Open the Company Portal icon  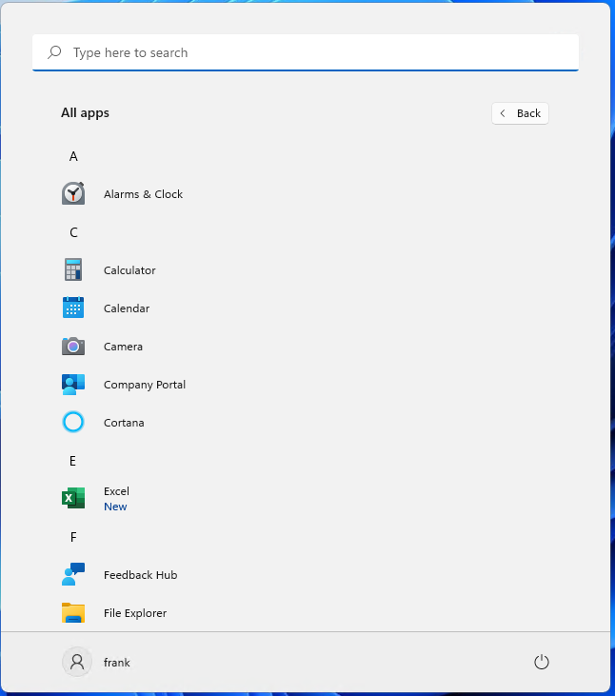tap(73, 384)
